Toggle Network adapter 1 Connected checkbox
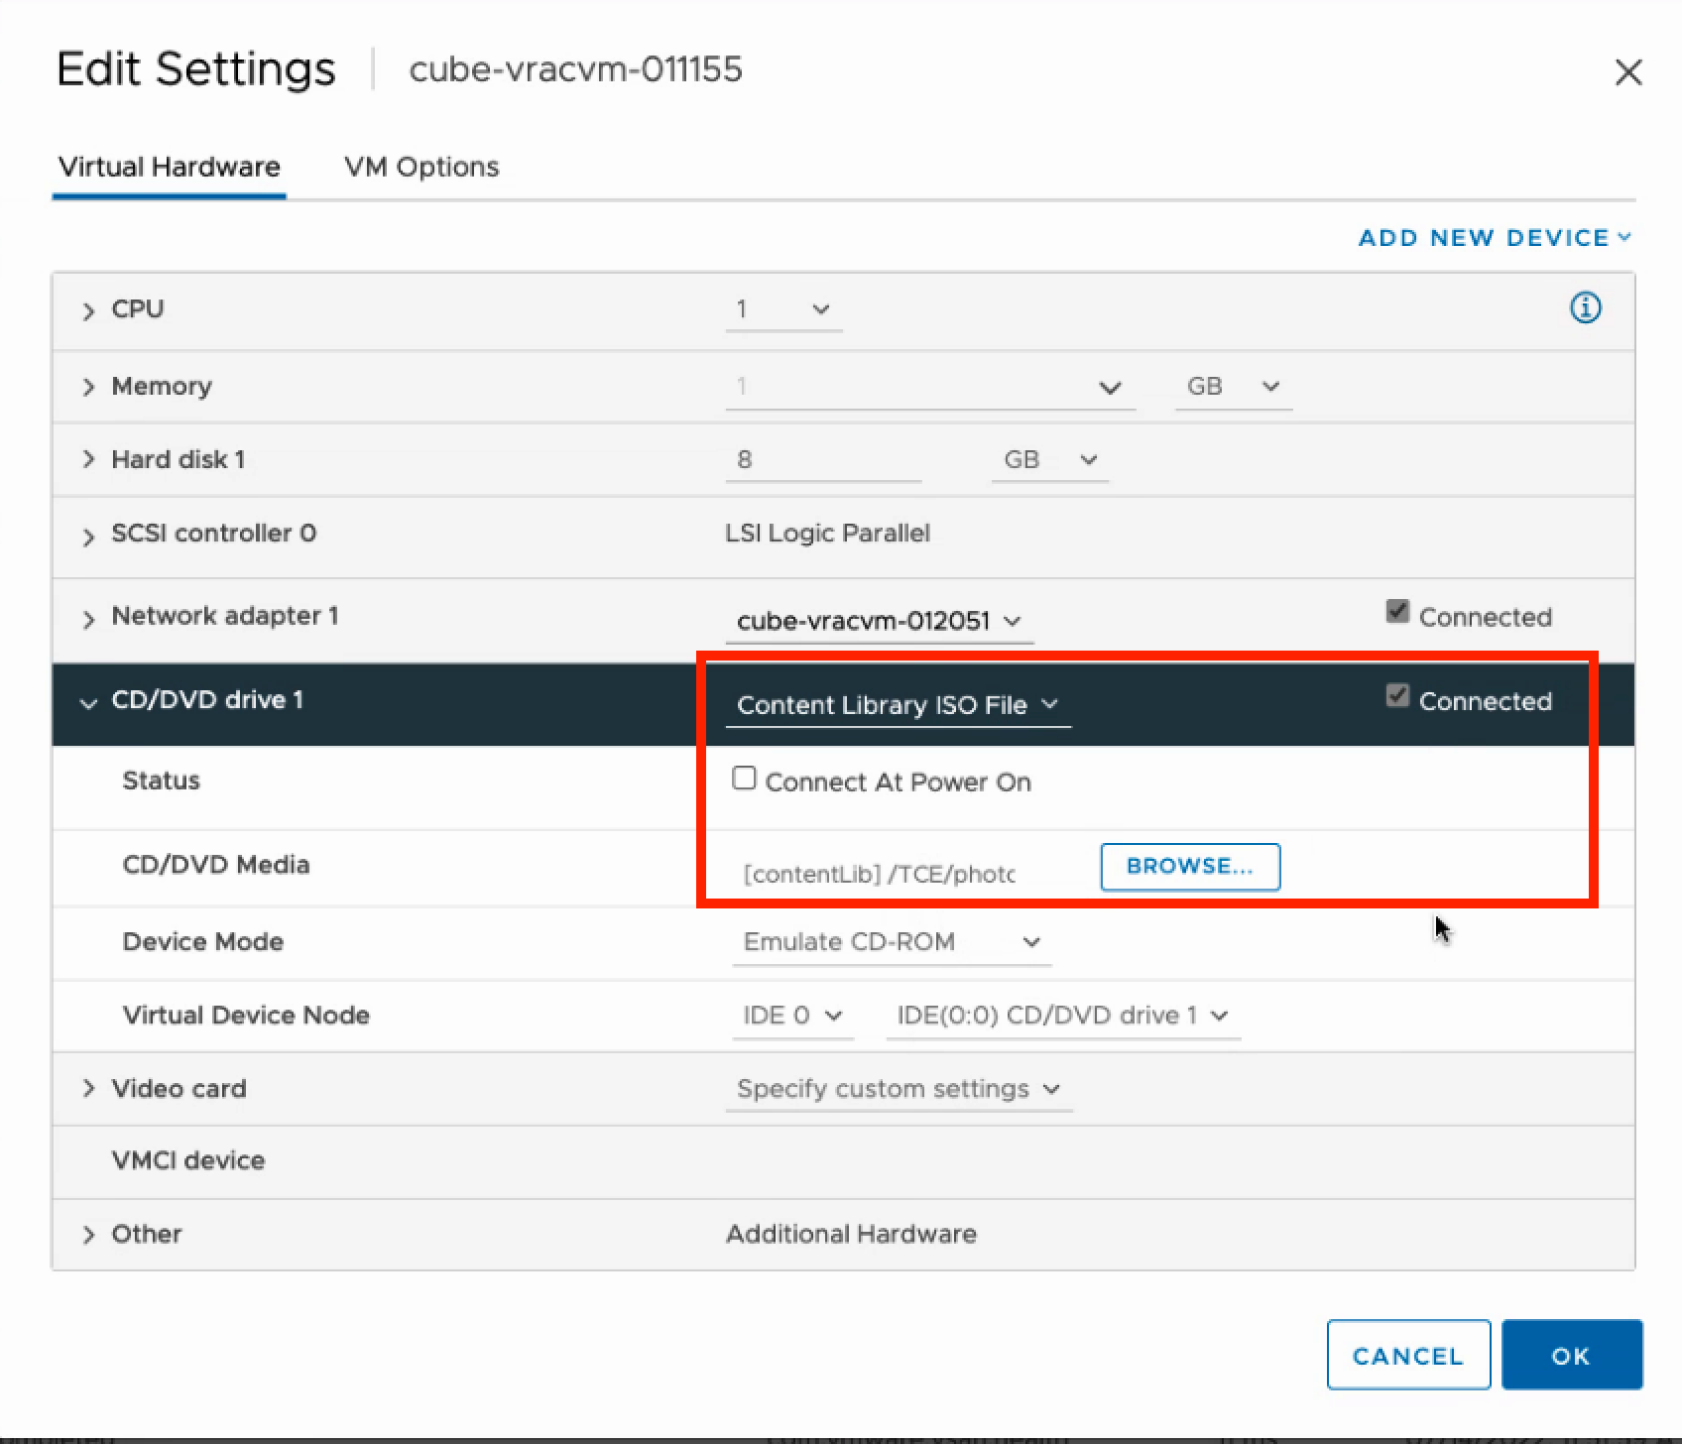This screenshot has width=1682, height=1444. pos(1397,612)
